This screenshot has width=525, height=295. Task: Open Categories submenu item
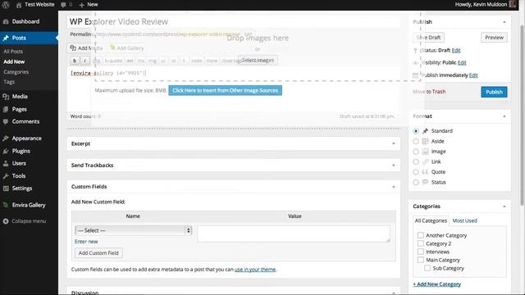pyautogui.click(x=16, y=72)
